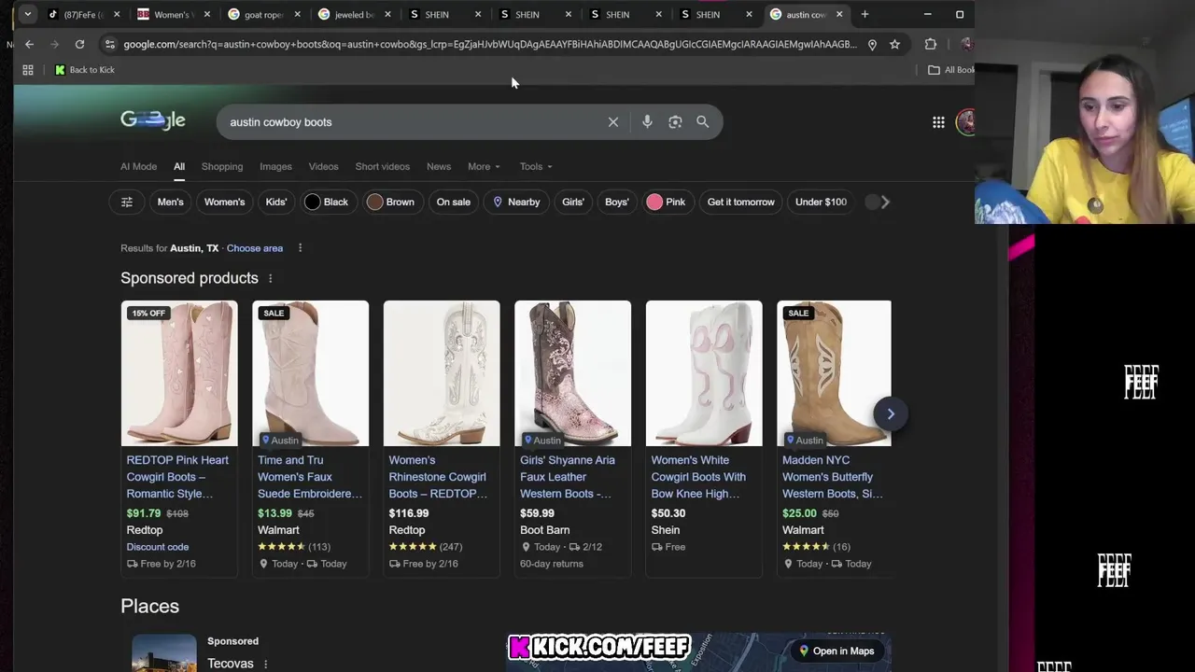
Task: Click the Choose area link
Action: pyautogui.click(x=255, y=248)
